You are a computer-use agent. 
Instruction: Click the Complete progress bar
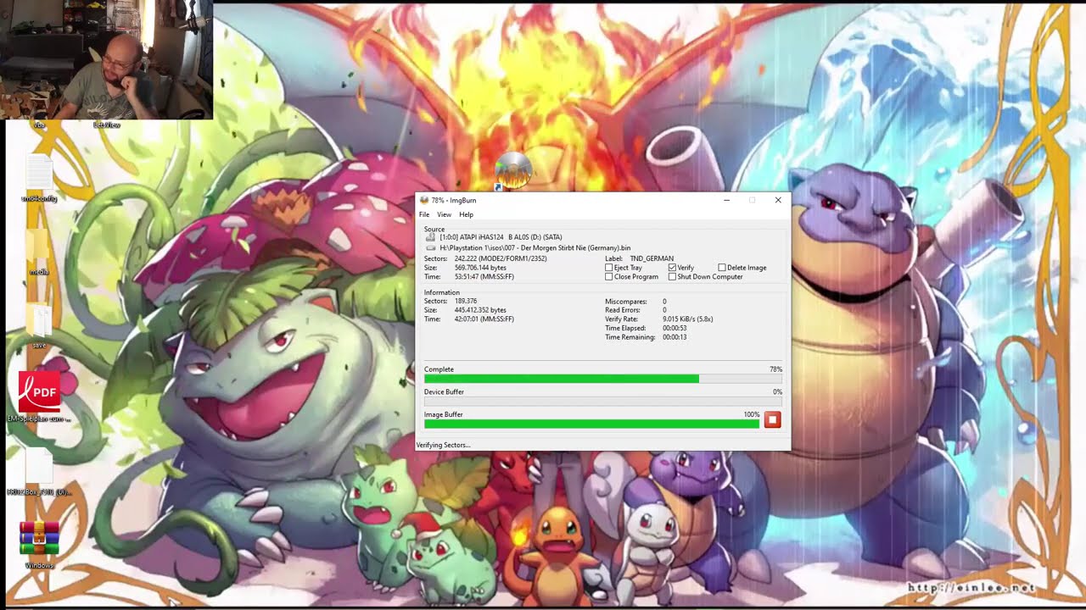[603, 379]
